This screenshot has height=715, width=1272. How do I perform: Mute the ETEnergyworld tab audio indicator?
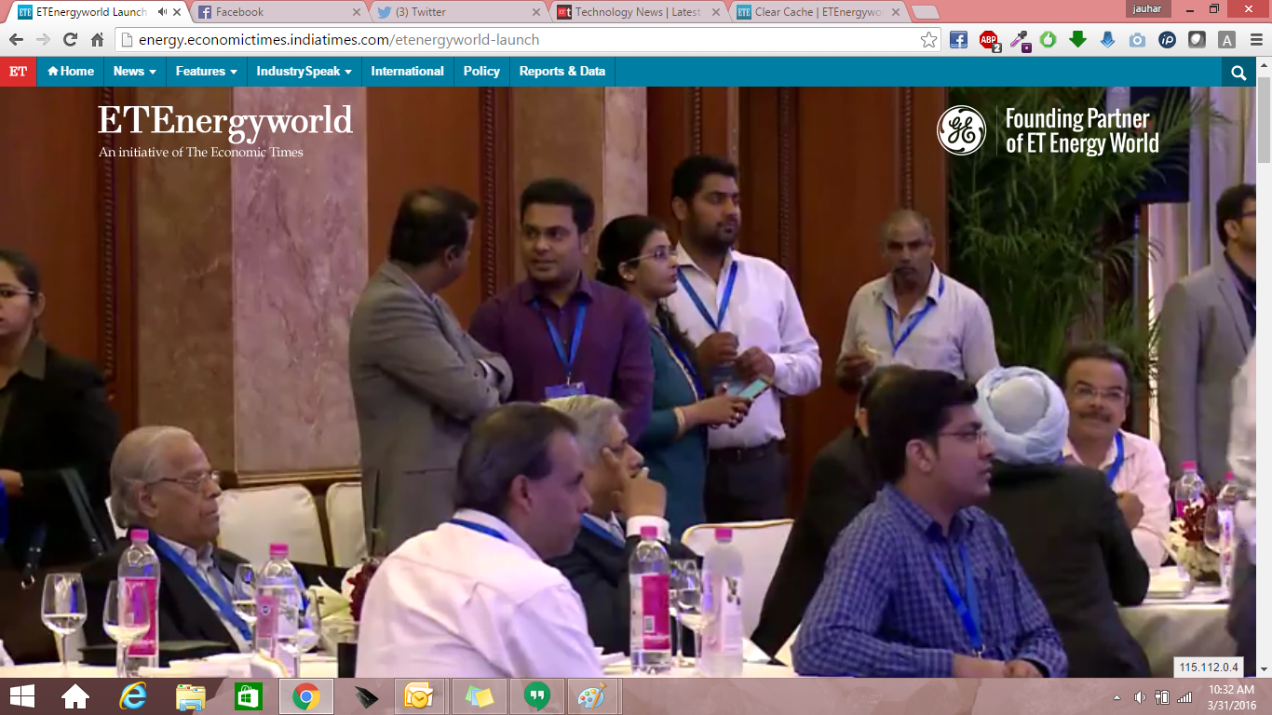[x=163, y=12]
